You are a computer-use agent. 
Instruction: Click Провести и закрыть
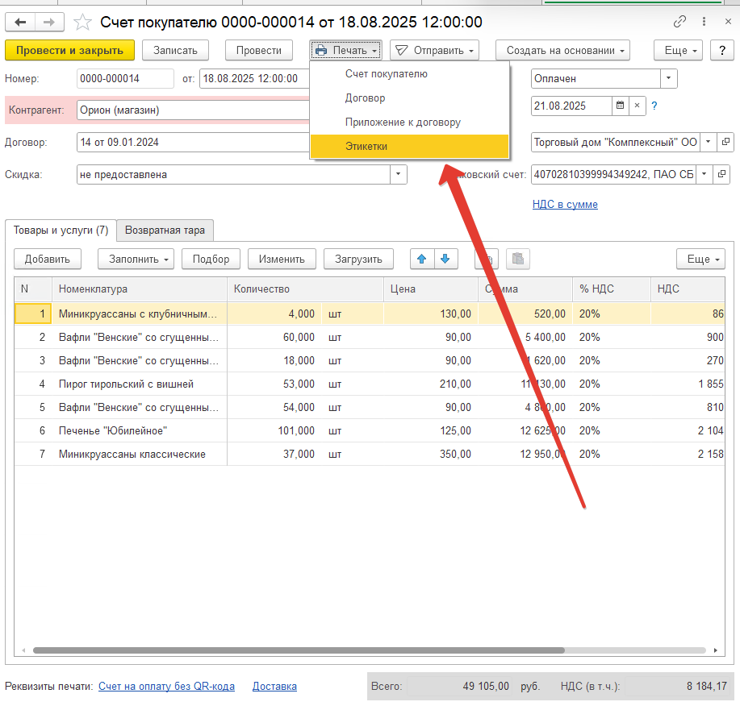pos(70,51)
